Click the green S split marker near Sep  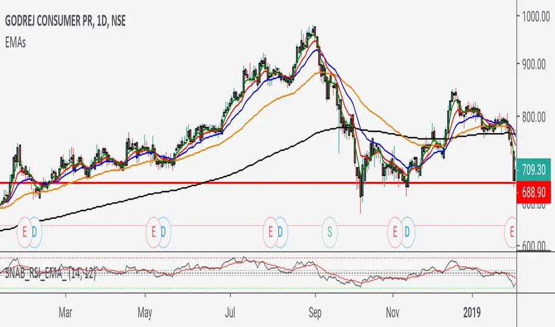pyautogui.click(x=329, y=232)
